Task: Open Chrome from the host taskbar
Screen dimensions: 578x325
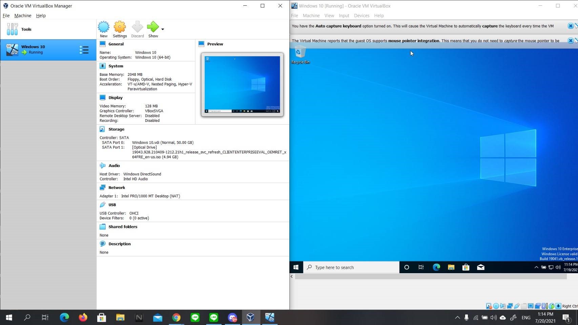Action: pyautogui.click(x=176, y=317)
